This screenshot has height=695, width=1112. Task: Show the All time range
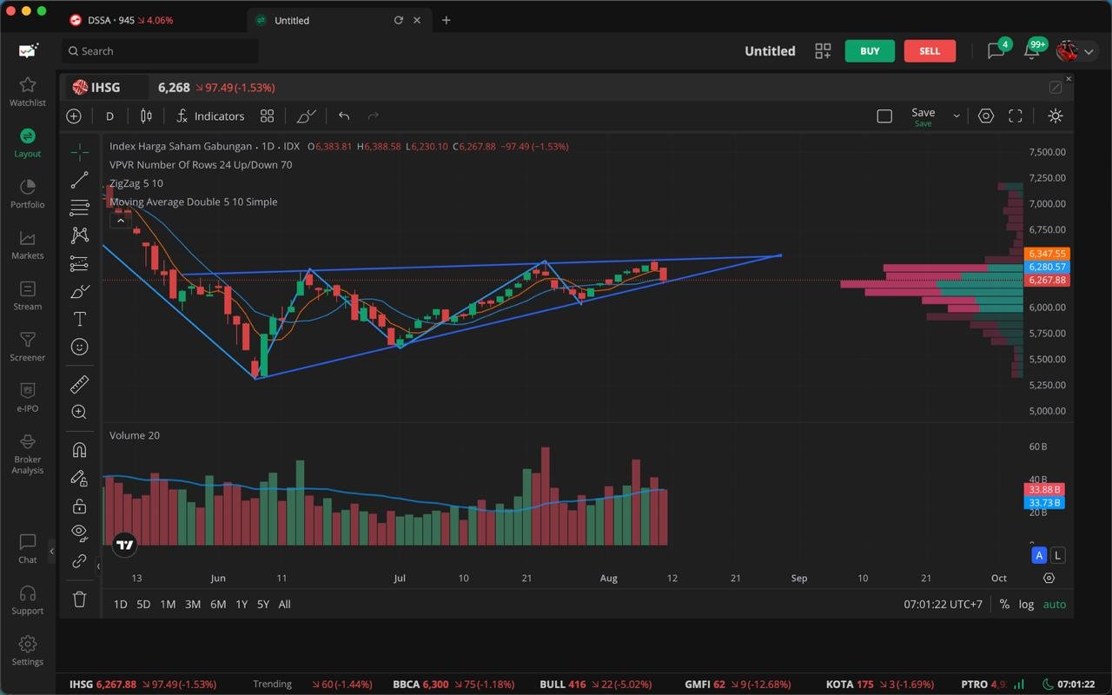pos(284,604)
